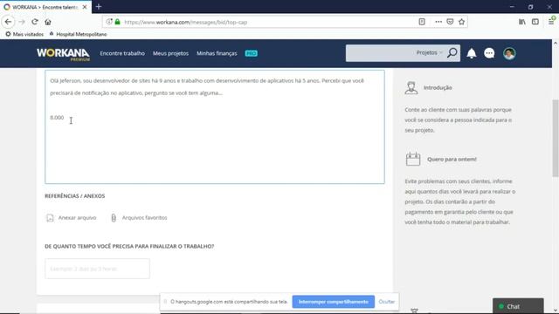Viewport: 559px width, 314px height.
Task: Click the REFERÊNCIAS / ANEXOS heading
Action: pos(75,195)
